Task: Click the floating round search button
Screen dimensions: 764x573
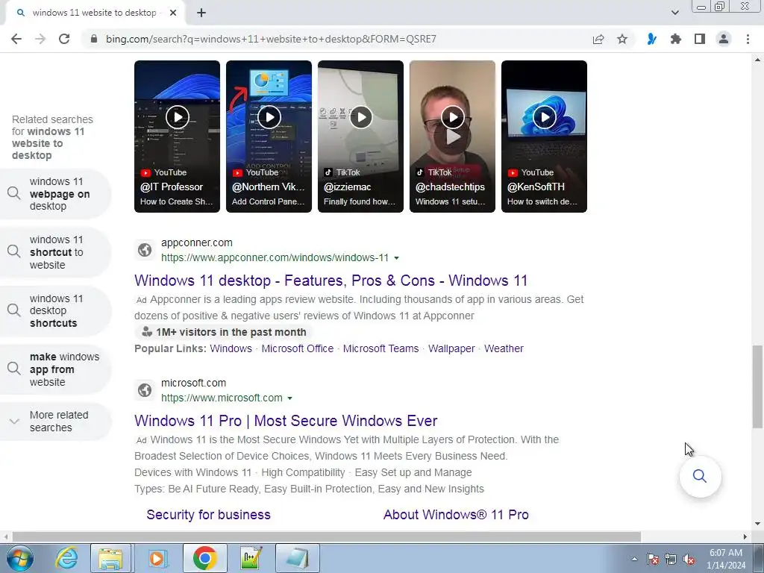Action: [700, 476]
